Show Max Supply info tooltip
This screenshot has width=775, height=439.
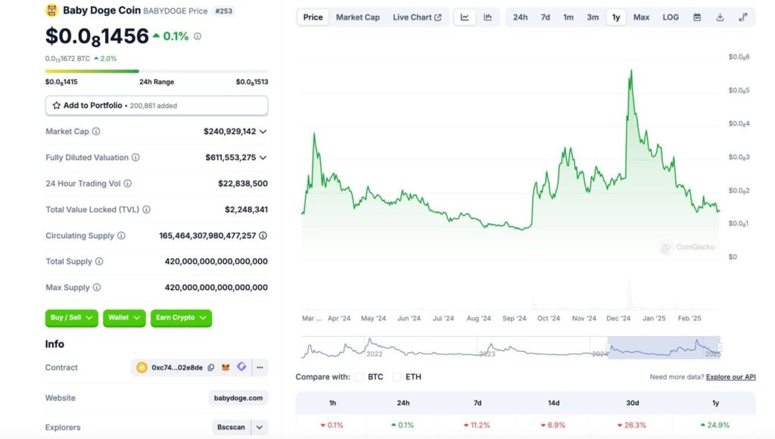coord(97,288)
